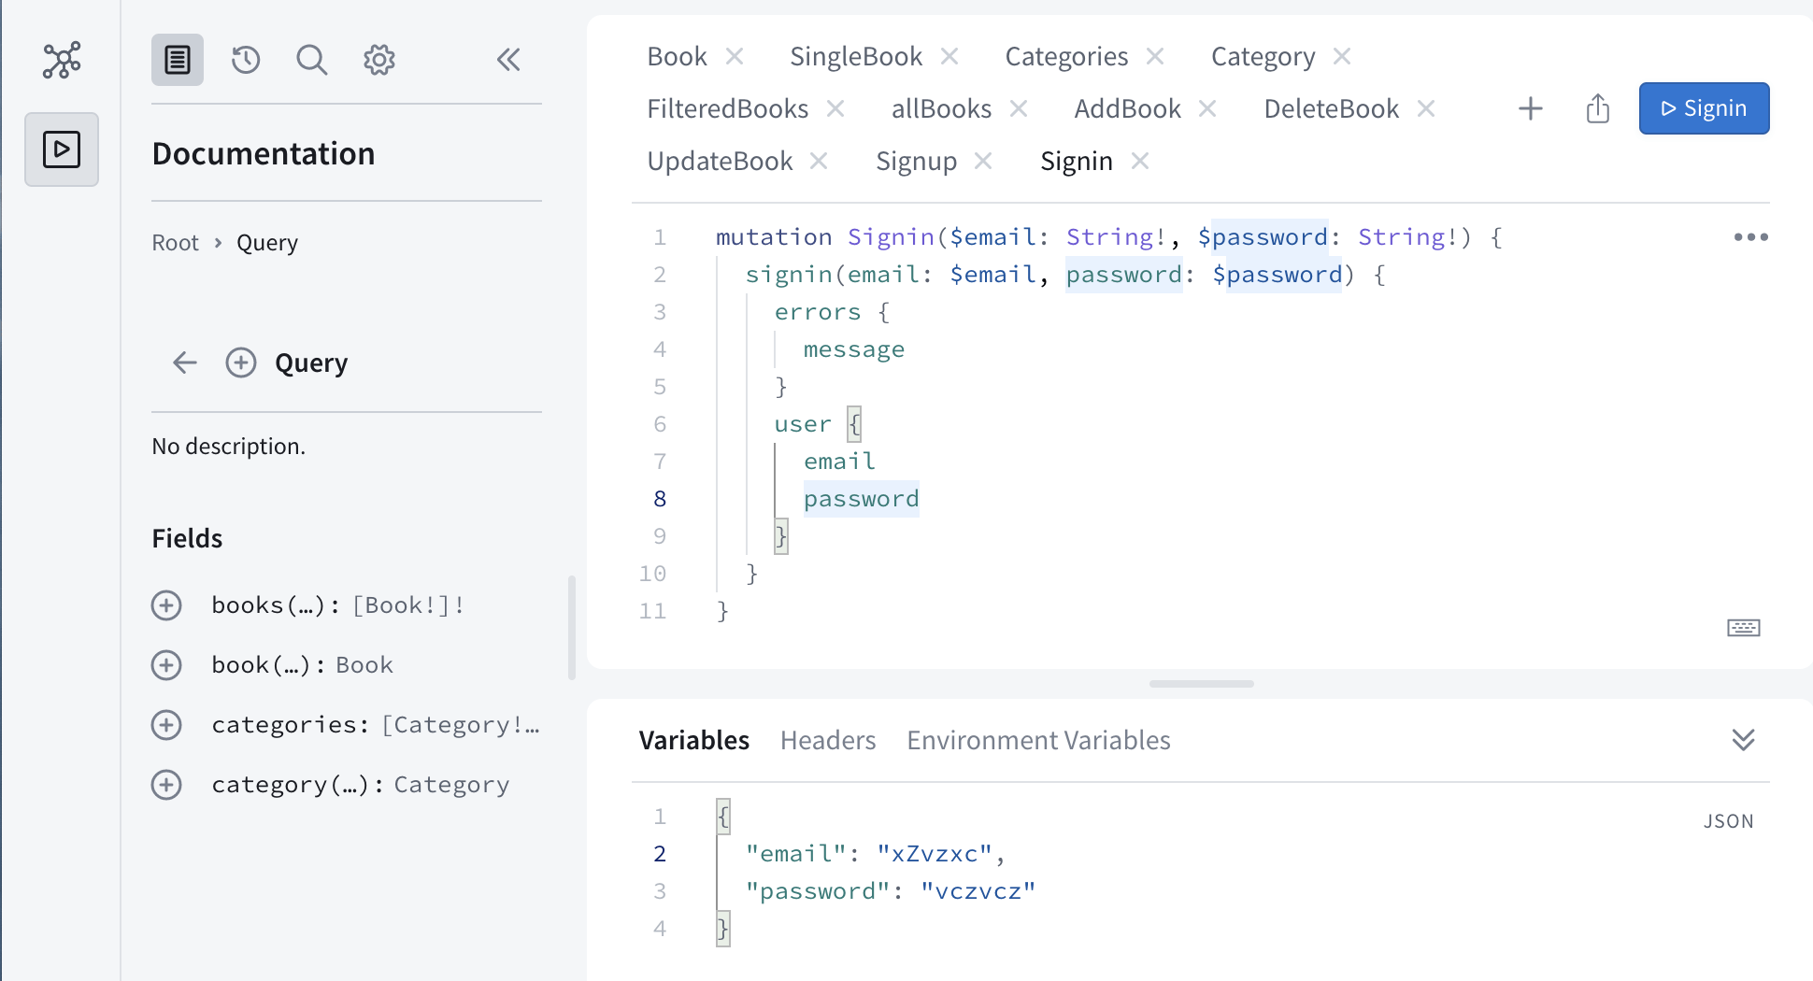Click the message field in errors block

853,349
